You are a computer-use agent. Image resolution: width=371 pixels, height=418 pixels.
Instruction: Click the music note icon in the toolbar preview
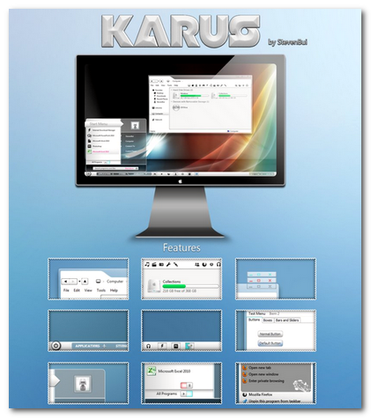[147, 264]
